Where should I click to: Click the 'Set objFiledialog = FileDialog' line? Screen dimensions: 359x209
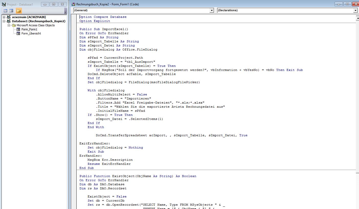tap(144, 82)
